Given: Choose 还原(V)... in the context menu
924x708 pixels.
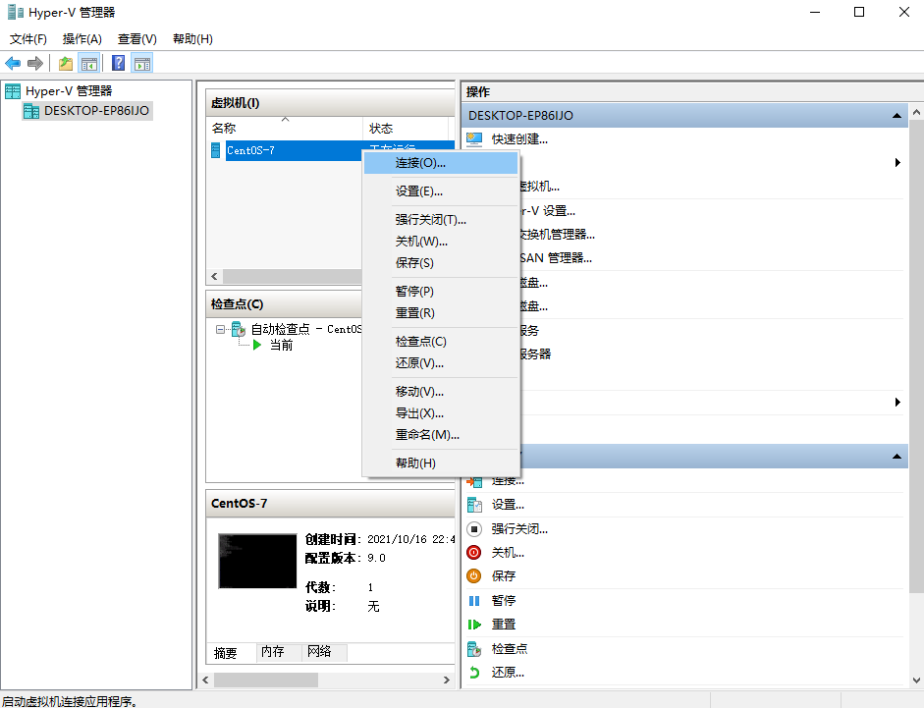Looking at the screenshot, I should pyautogui.click(x=441, y=363).
